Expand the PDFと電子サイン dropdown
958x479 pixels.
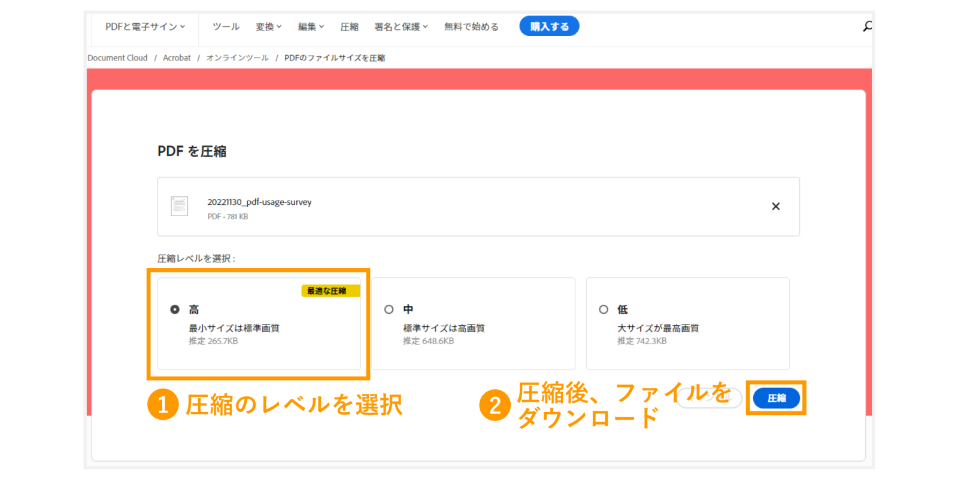pyautogui.click(x=145, y=27)
